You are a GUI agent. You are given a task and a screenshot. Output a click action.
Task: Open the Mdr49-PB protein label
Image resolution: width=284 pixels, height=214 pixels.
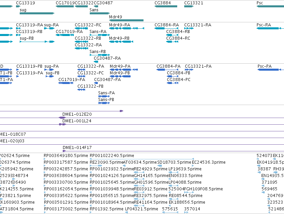(x=120, y=73)
